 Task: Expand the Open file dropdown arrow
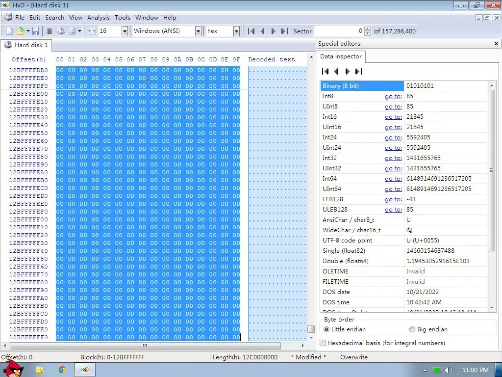point(28,31)
